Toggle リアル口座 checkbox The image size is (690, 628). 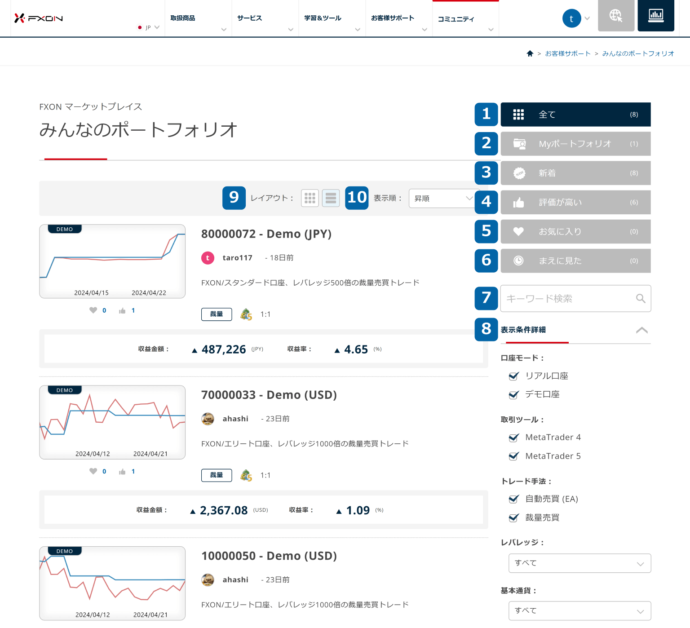pyautogui.click(x=513, y=376)
